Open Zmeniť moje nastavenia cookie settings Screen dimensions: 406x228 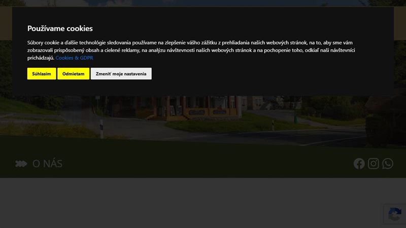click(x=121, y=73)
